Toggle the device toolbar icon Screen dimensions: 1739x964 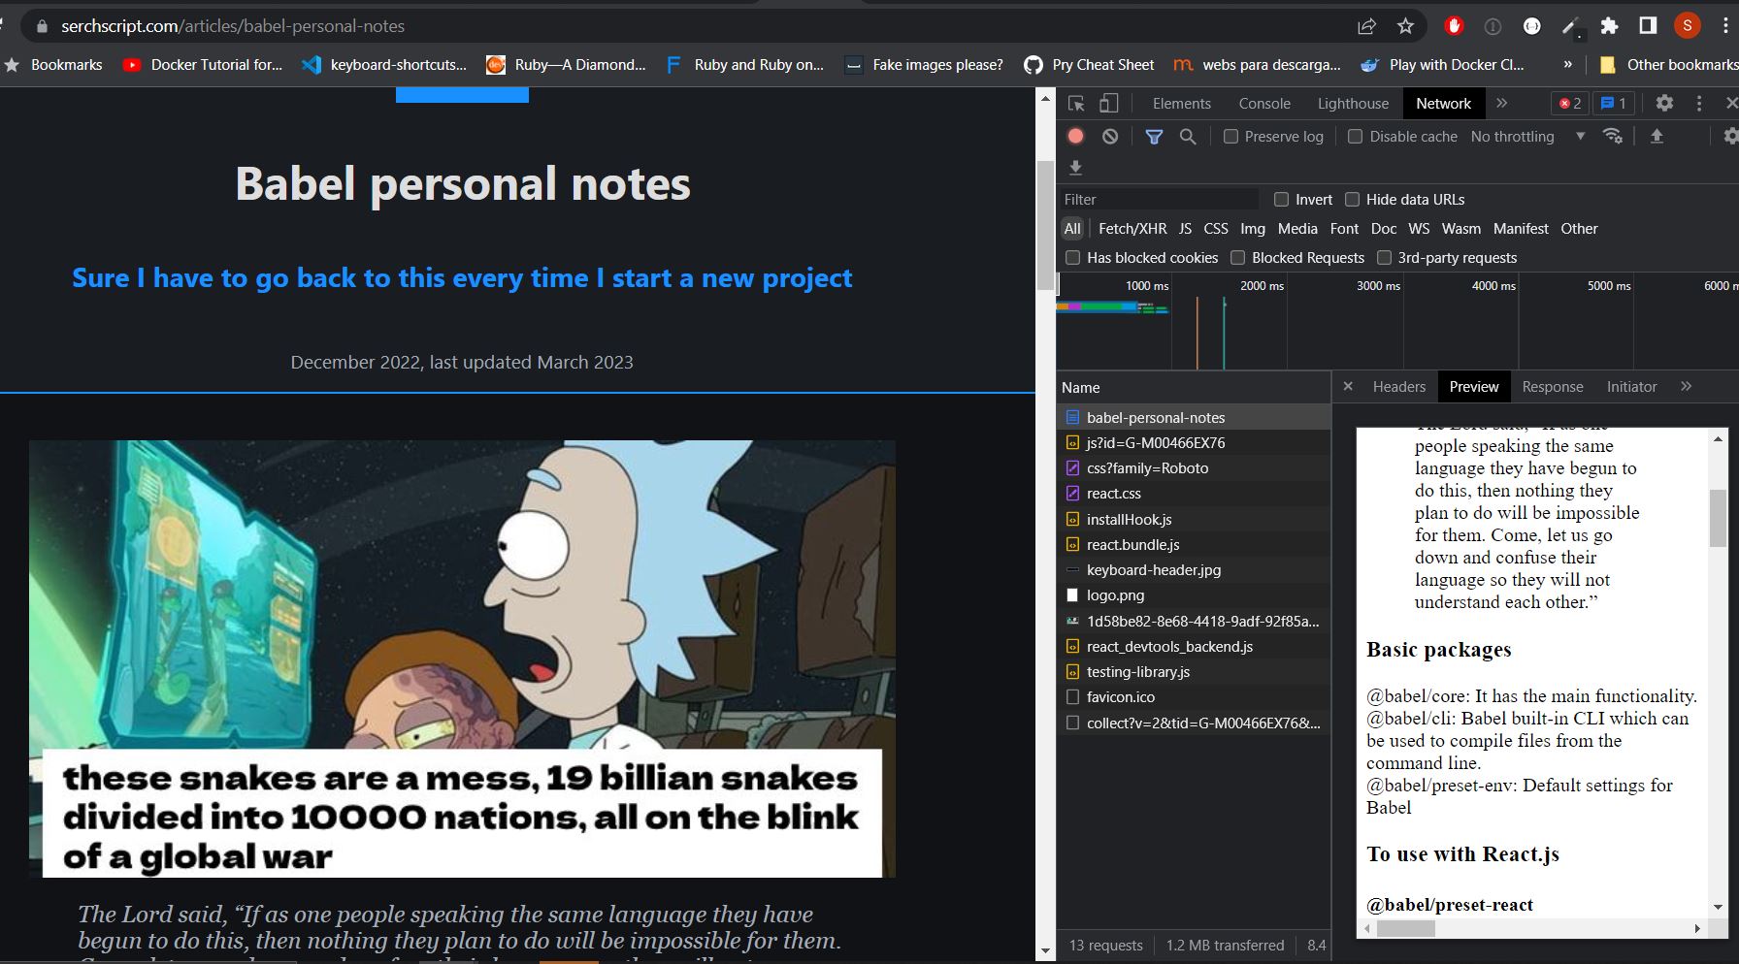pos(1108,104)
